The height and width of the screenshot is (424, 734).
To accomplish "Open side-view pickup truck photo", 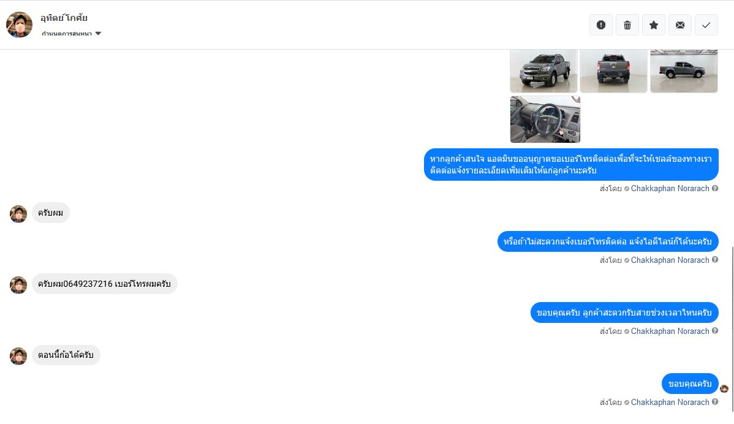I will 684,71.
